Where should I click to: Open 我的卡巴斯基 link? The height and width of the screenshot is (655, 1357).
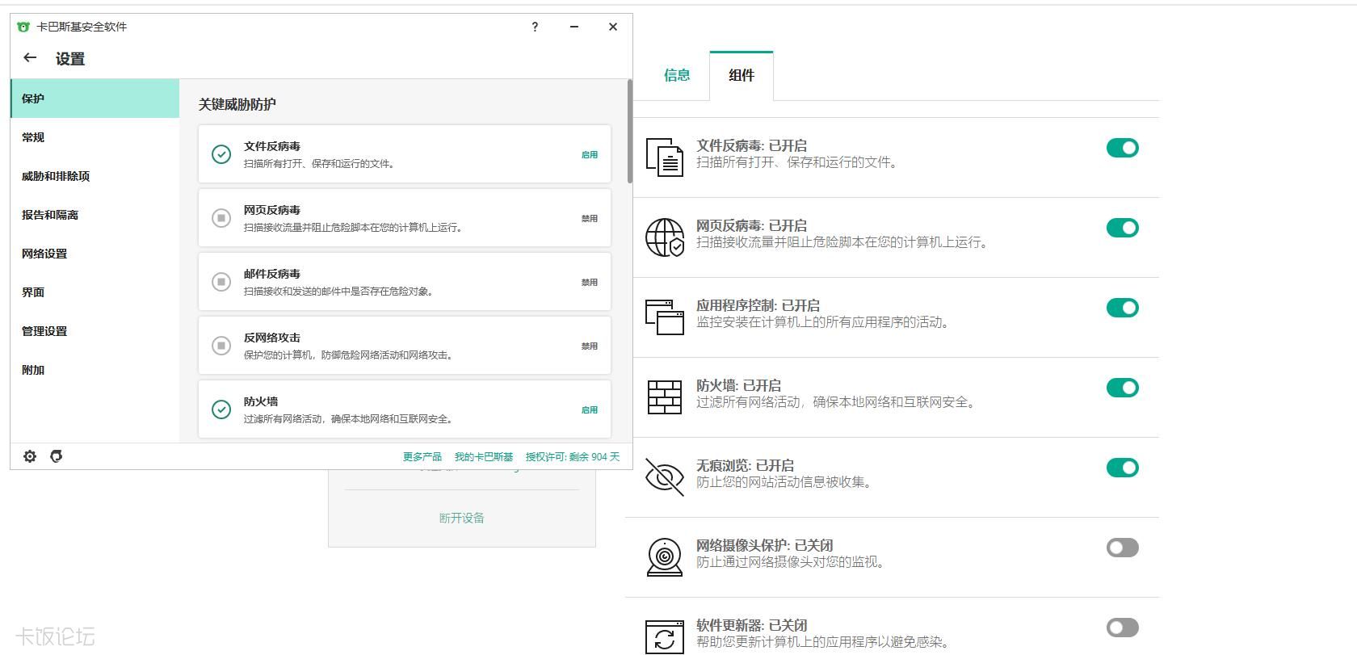(484, 457)
